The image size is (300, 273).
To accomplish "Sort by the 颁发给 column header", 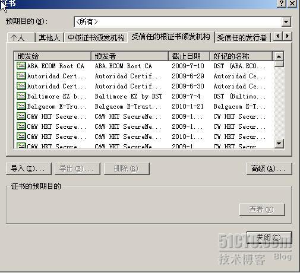I will pyautogui.click(x=52, y=56).
